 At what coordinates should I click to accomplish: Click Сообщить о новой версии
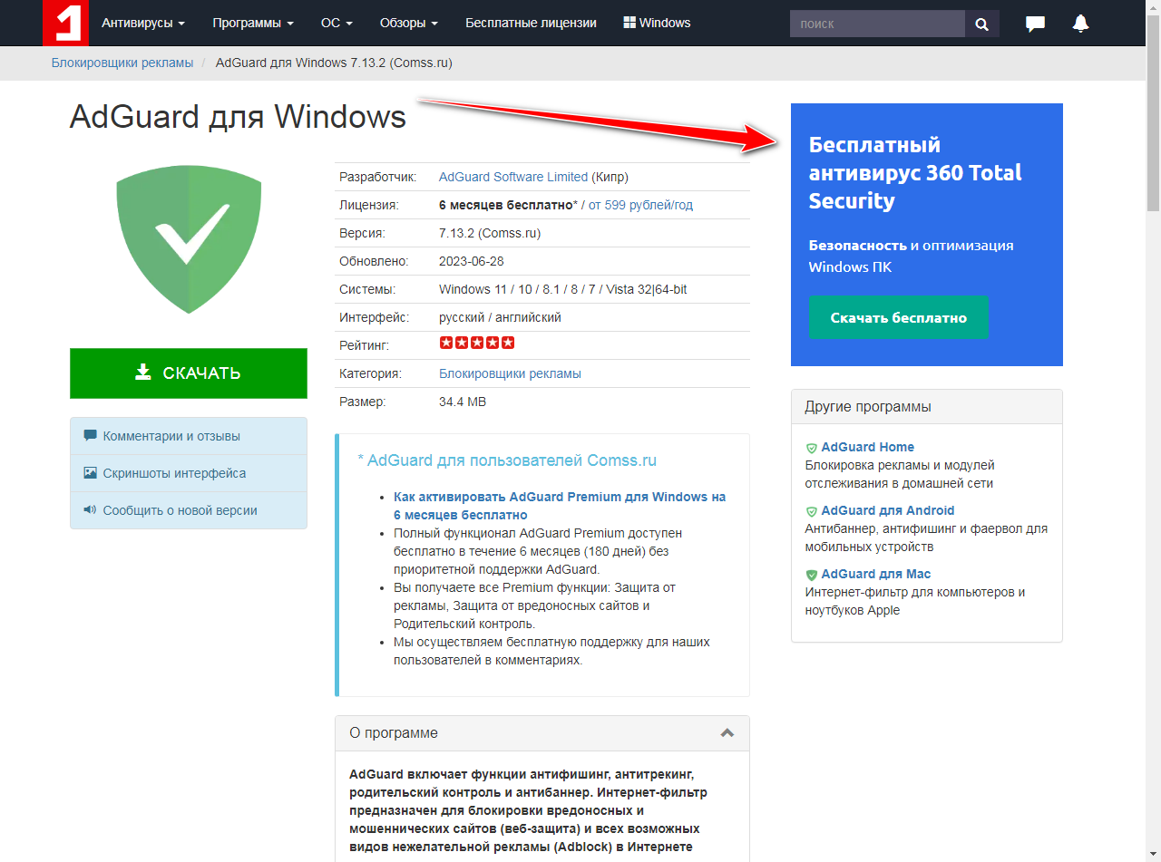(189, 510)
